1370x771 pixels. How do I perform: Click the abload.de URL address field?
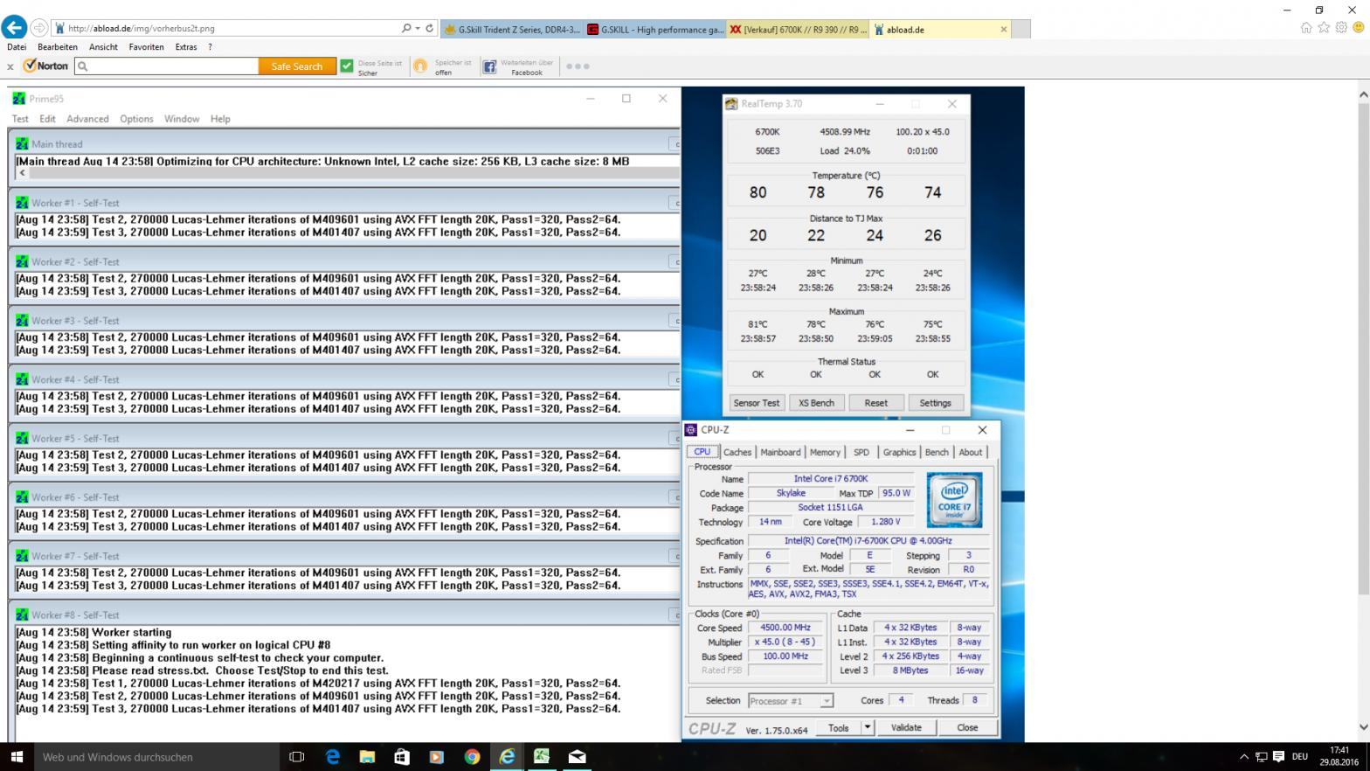coord(225,28)
